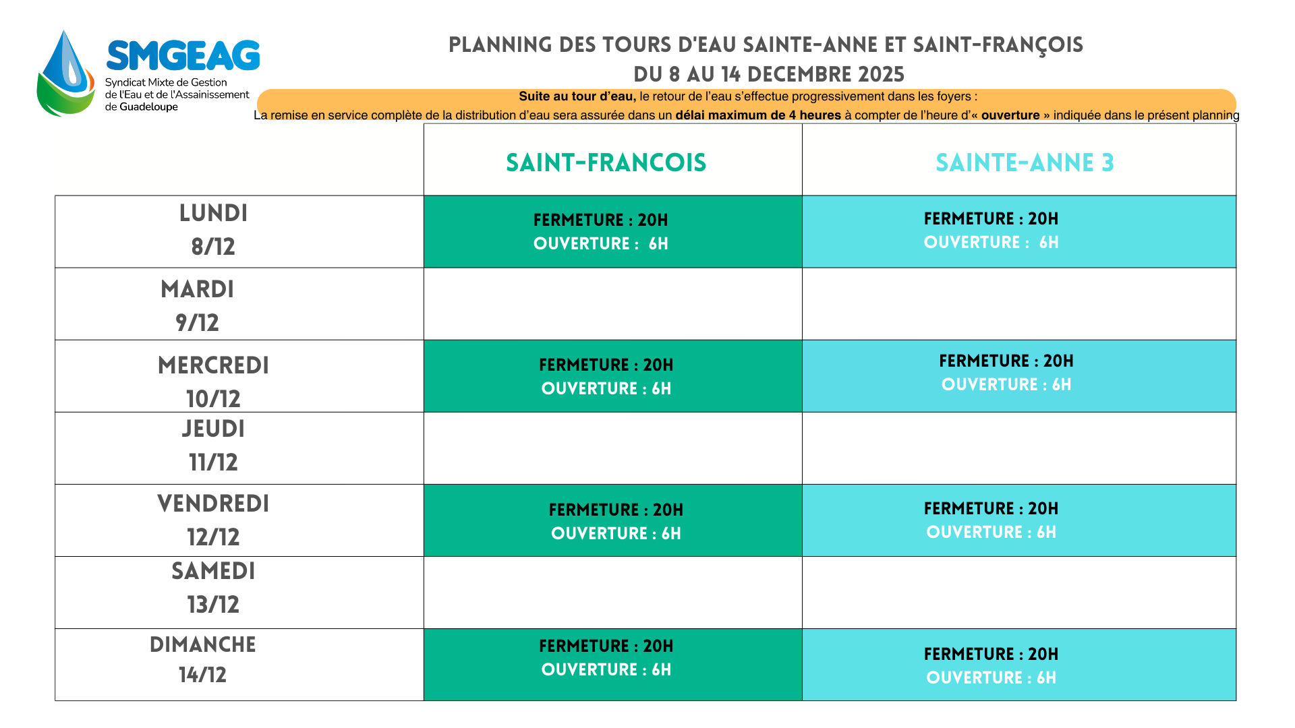Image resolution: width=1295 pixels, height=728 pixels.
Task: Click the empty Sainte-Anne 3 cell for Samedi
Action: pyautogui.click(x=1018, y=593)
